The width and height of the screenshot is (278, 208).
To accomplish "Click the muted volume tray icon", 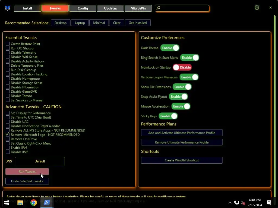I will coord(243,203).
